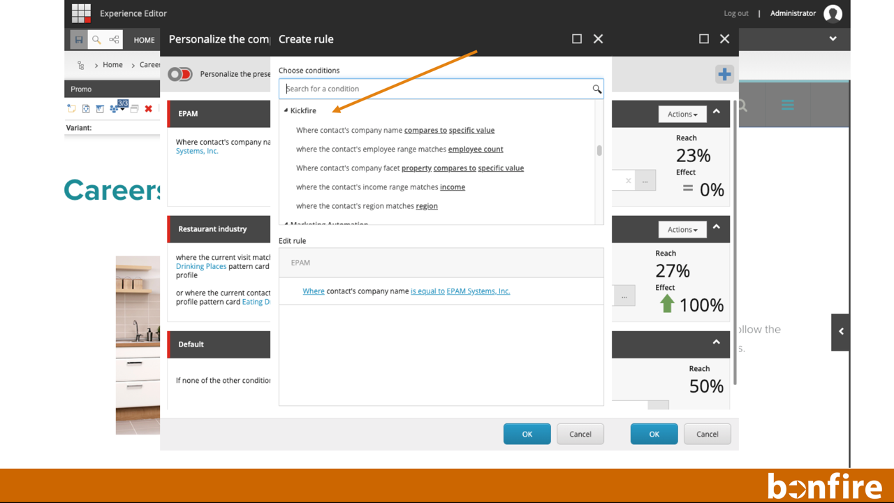Click Administrator user name
The width and height of the screenshot is (894, 503).
[x=793, y=13]
